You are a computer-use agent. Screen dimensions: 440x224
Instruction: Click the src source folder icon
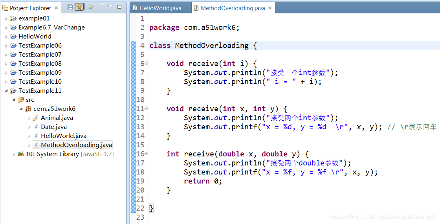point(21,100)
